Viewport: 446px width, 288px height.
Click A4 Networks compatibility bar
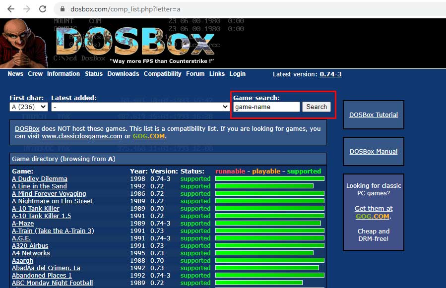pos(264,253)
